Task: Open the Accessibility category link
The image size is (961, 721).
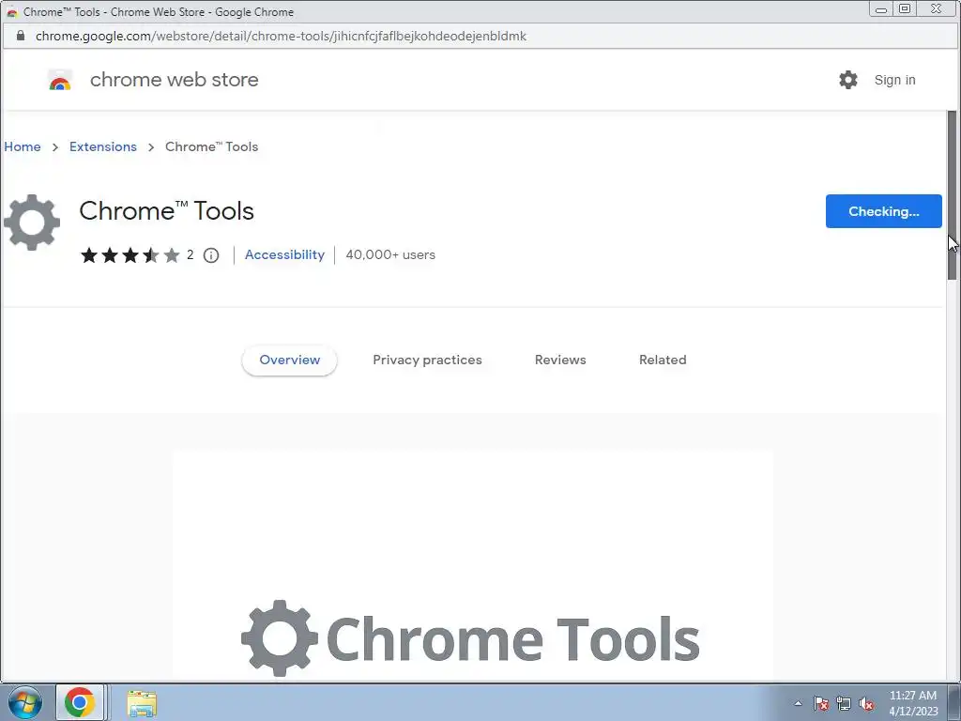Action: pos(284,254)
